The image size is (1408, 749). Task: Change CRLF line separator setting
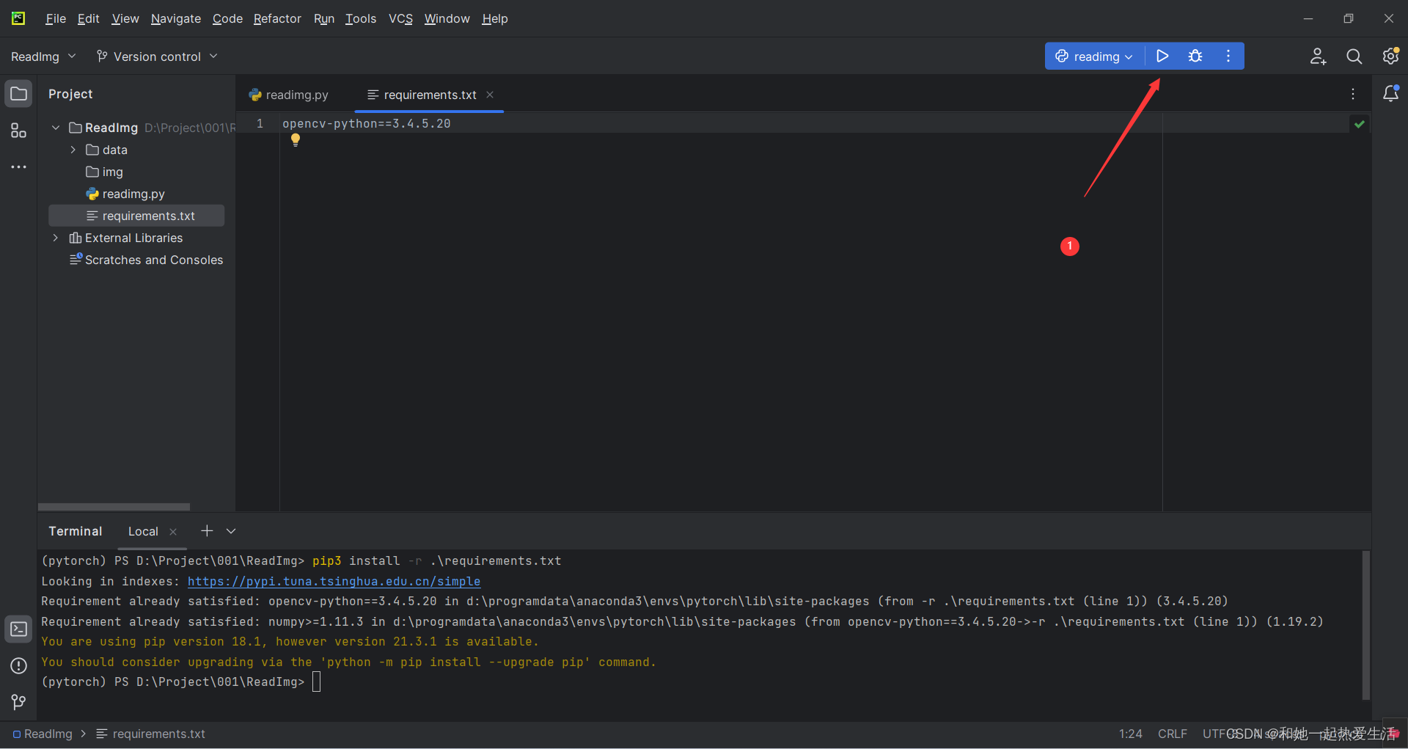[x=1172, y=734]
